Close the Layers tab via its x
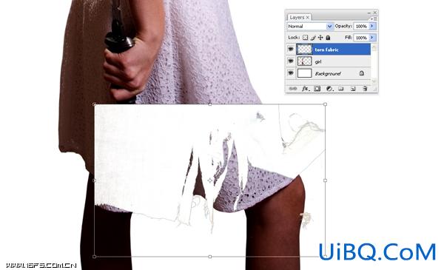 coord(308,18)
